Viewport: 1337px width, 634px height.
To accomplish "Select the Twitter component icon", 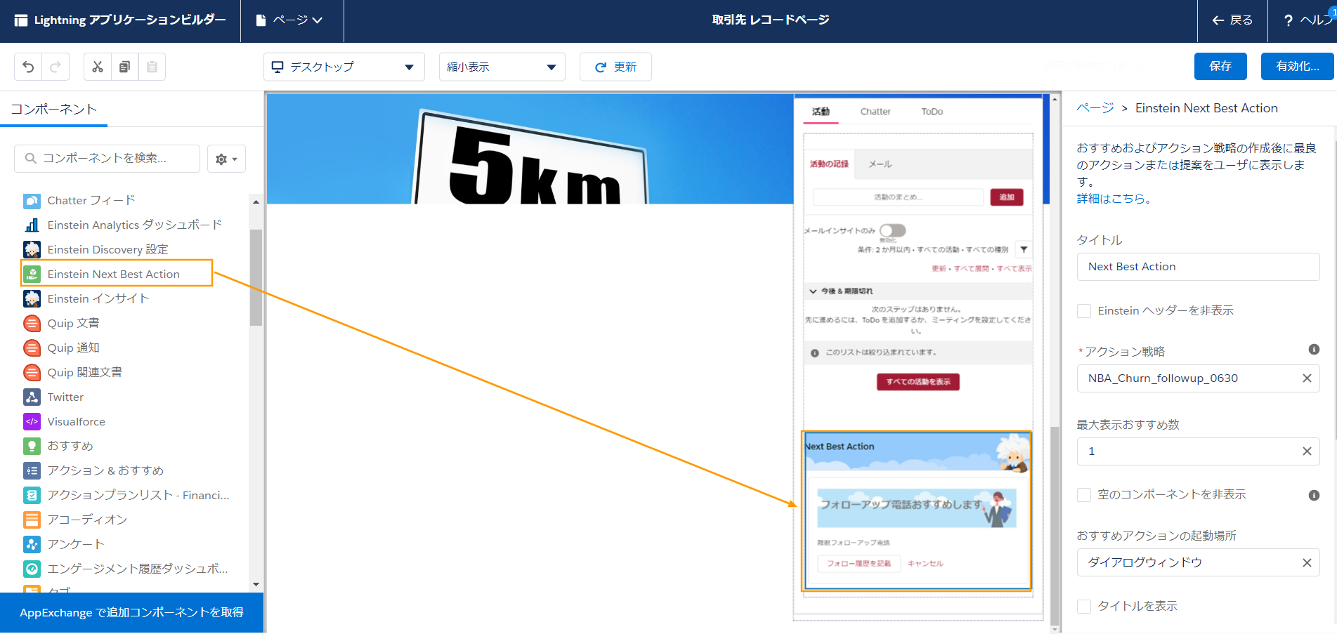I will [x=32, y=397].
